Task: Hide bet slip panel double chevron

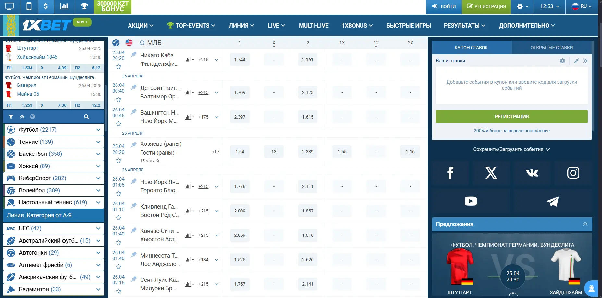Action: click(x=585, y=61)
